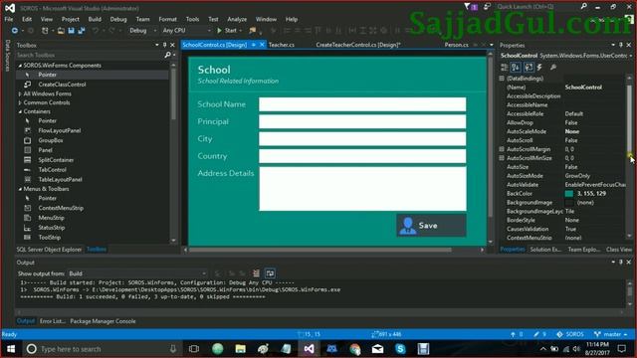Click the Save All icon
Screen dimensions: 637x358
point(82,31)
